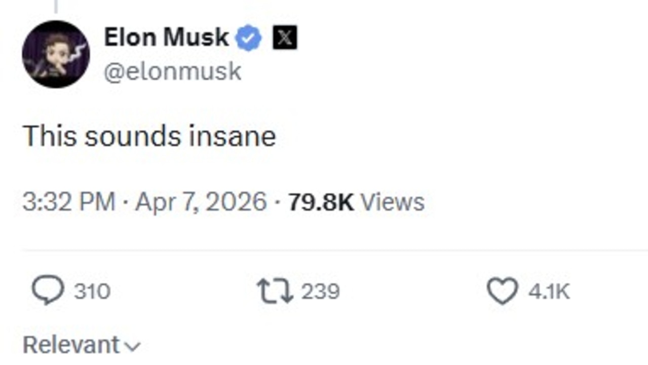
Task: Expand the Relevant replies sort dropdown
Action: (71, 345)
